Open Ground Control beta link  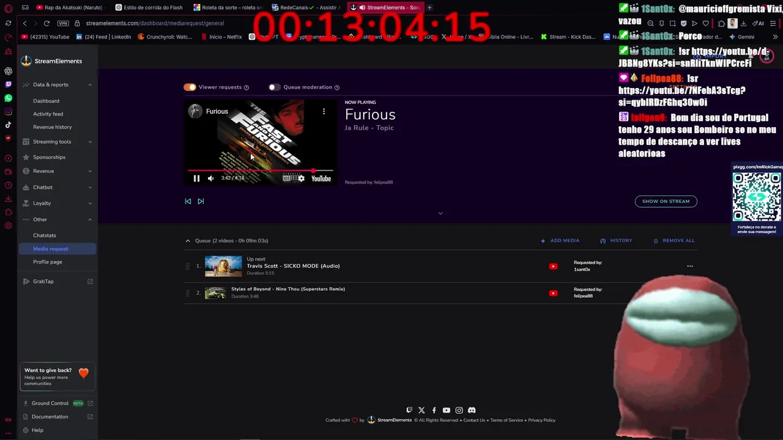57,403
